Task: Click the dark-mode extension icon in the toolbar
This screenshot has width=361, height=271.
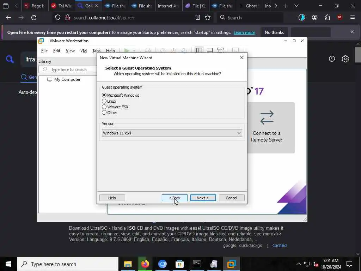Action: tap(302, 18)
